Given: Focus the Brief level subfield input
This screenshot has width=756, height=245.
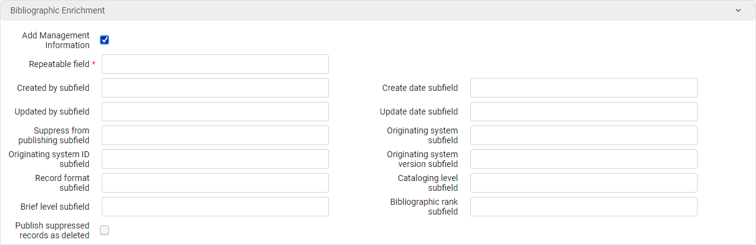Looking at the screenshot, I should click(x=215, y=207).
